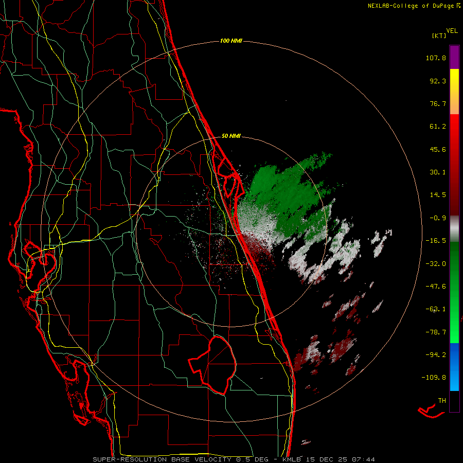The image size is (463, 463).
Task: Click the purple segment of velocity color bar
Action: [x=454, y=57]
